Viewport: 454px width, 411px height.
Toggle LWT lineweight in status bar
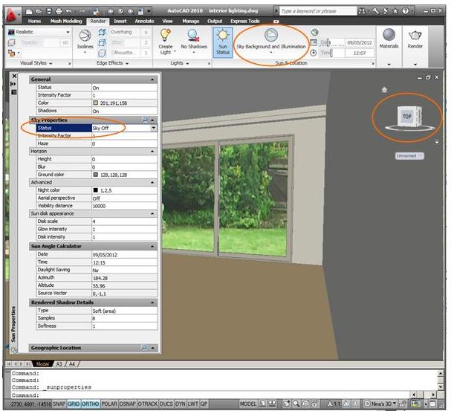(193, 404)
